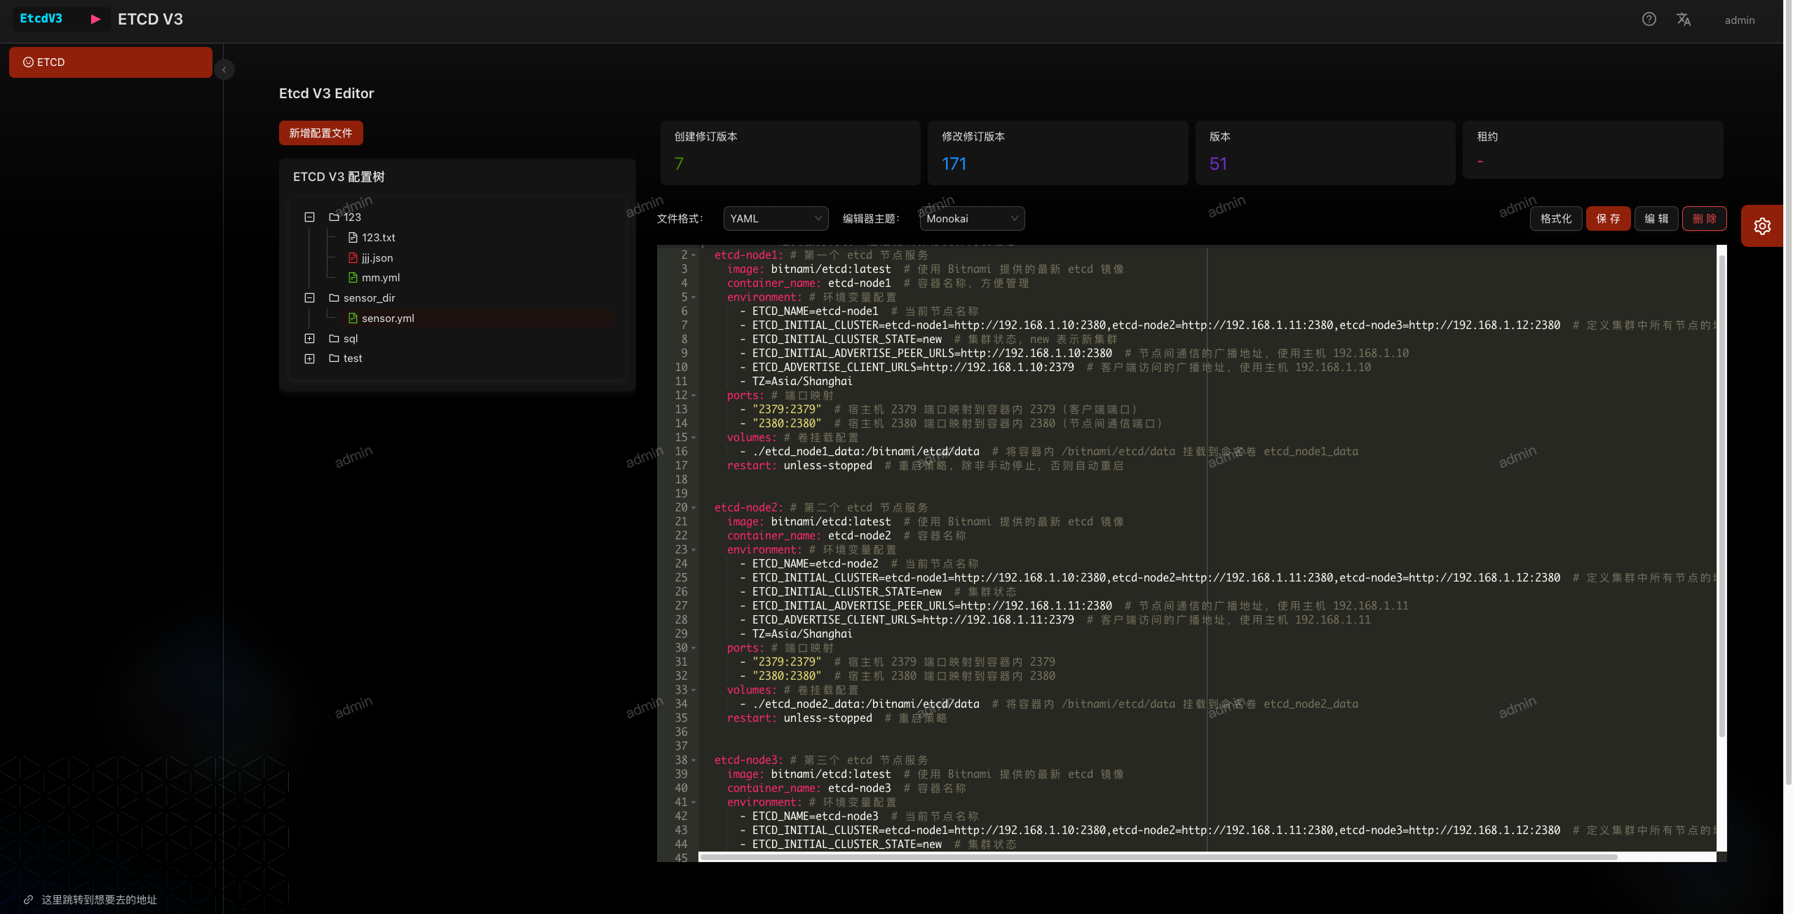The height and width of the screenshot is (914, 1793).
Task: Open the editor theme Monokai dropdown
Action: pos(972,219)
